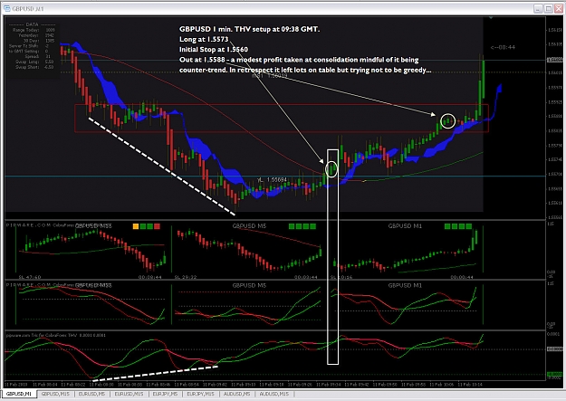Image resolution: width=566 pixels, height=401 pixels.
Task: Click the 'SL 29:32' label in mini chart
Action: [186, 277]
